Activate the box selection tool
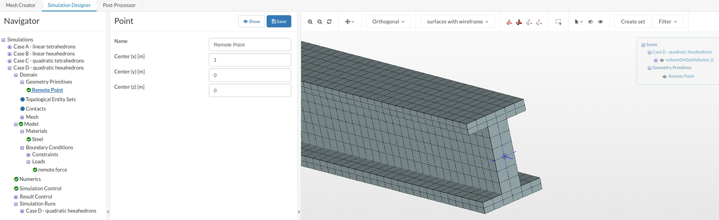719x220 pixels. click(x=558, y=22)
